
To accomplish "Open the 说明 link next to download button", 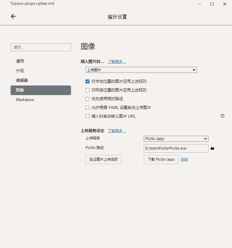I will (x=184, y=160).
